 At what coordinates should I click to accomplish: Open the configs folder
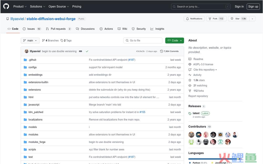point(33,67)
